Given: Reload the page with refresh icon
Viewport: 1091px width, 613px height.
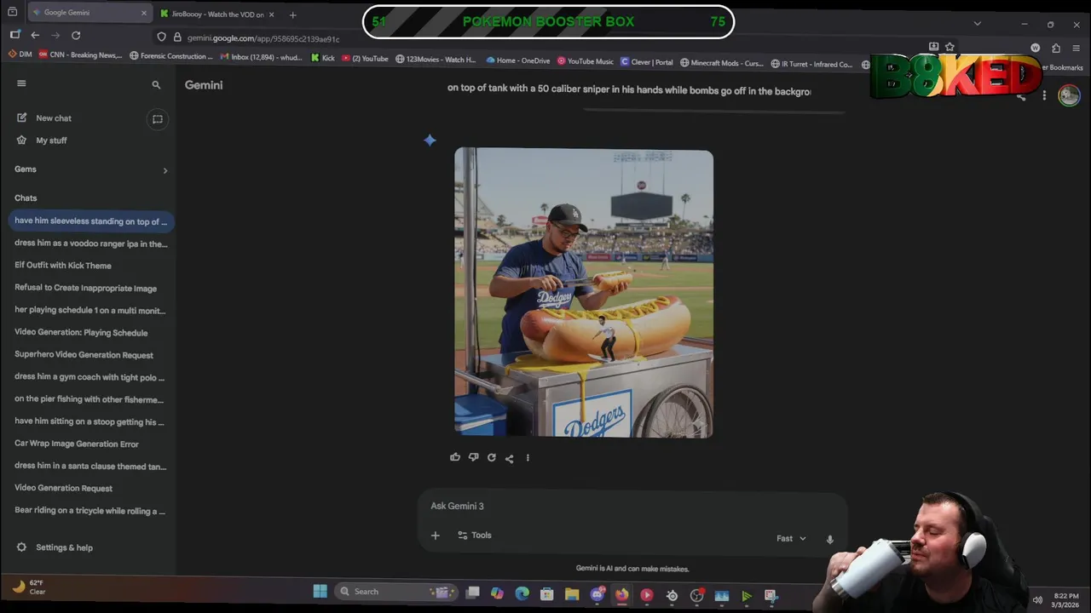Looking at the screenshot, I should click(76, 35).
